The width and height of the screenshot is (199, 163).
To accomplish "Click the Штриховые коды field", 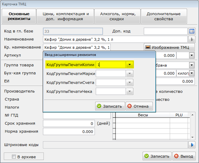I will coord(115,145).
